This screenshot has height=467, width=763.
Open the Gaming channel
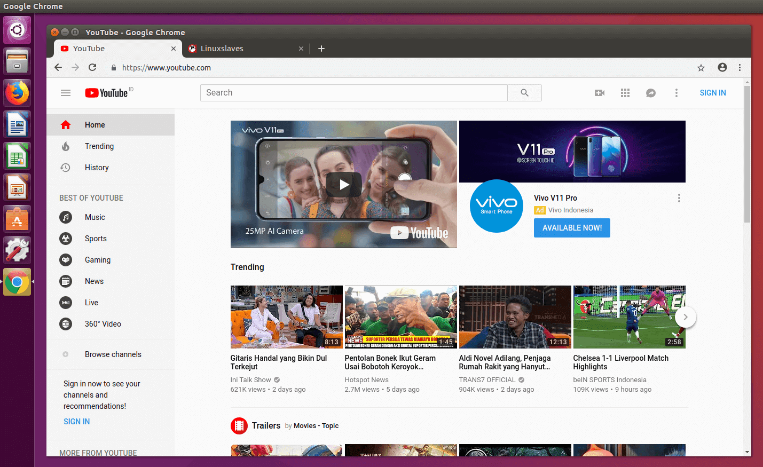111,260
